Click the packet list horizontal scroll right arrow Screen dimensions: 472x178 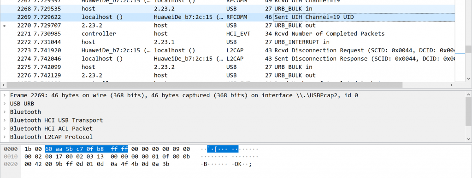tap(452, 85)
